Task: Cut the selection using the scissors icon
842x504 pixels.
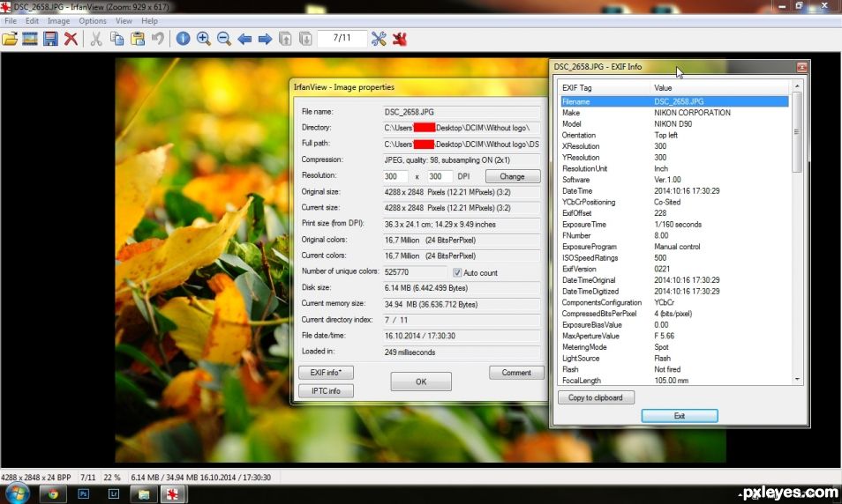Action: (96, 39)
